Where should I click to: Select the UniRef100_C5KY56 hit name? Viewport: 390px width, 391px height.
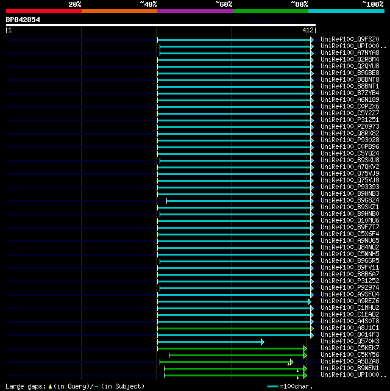[x=350, y=354]
